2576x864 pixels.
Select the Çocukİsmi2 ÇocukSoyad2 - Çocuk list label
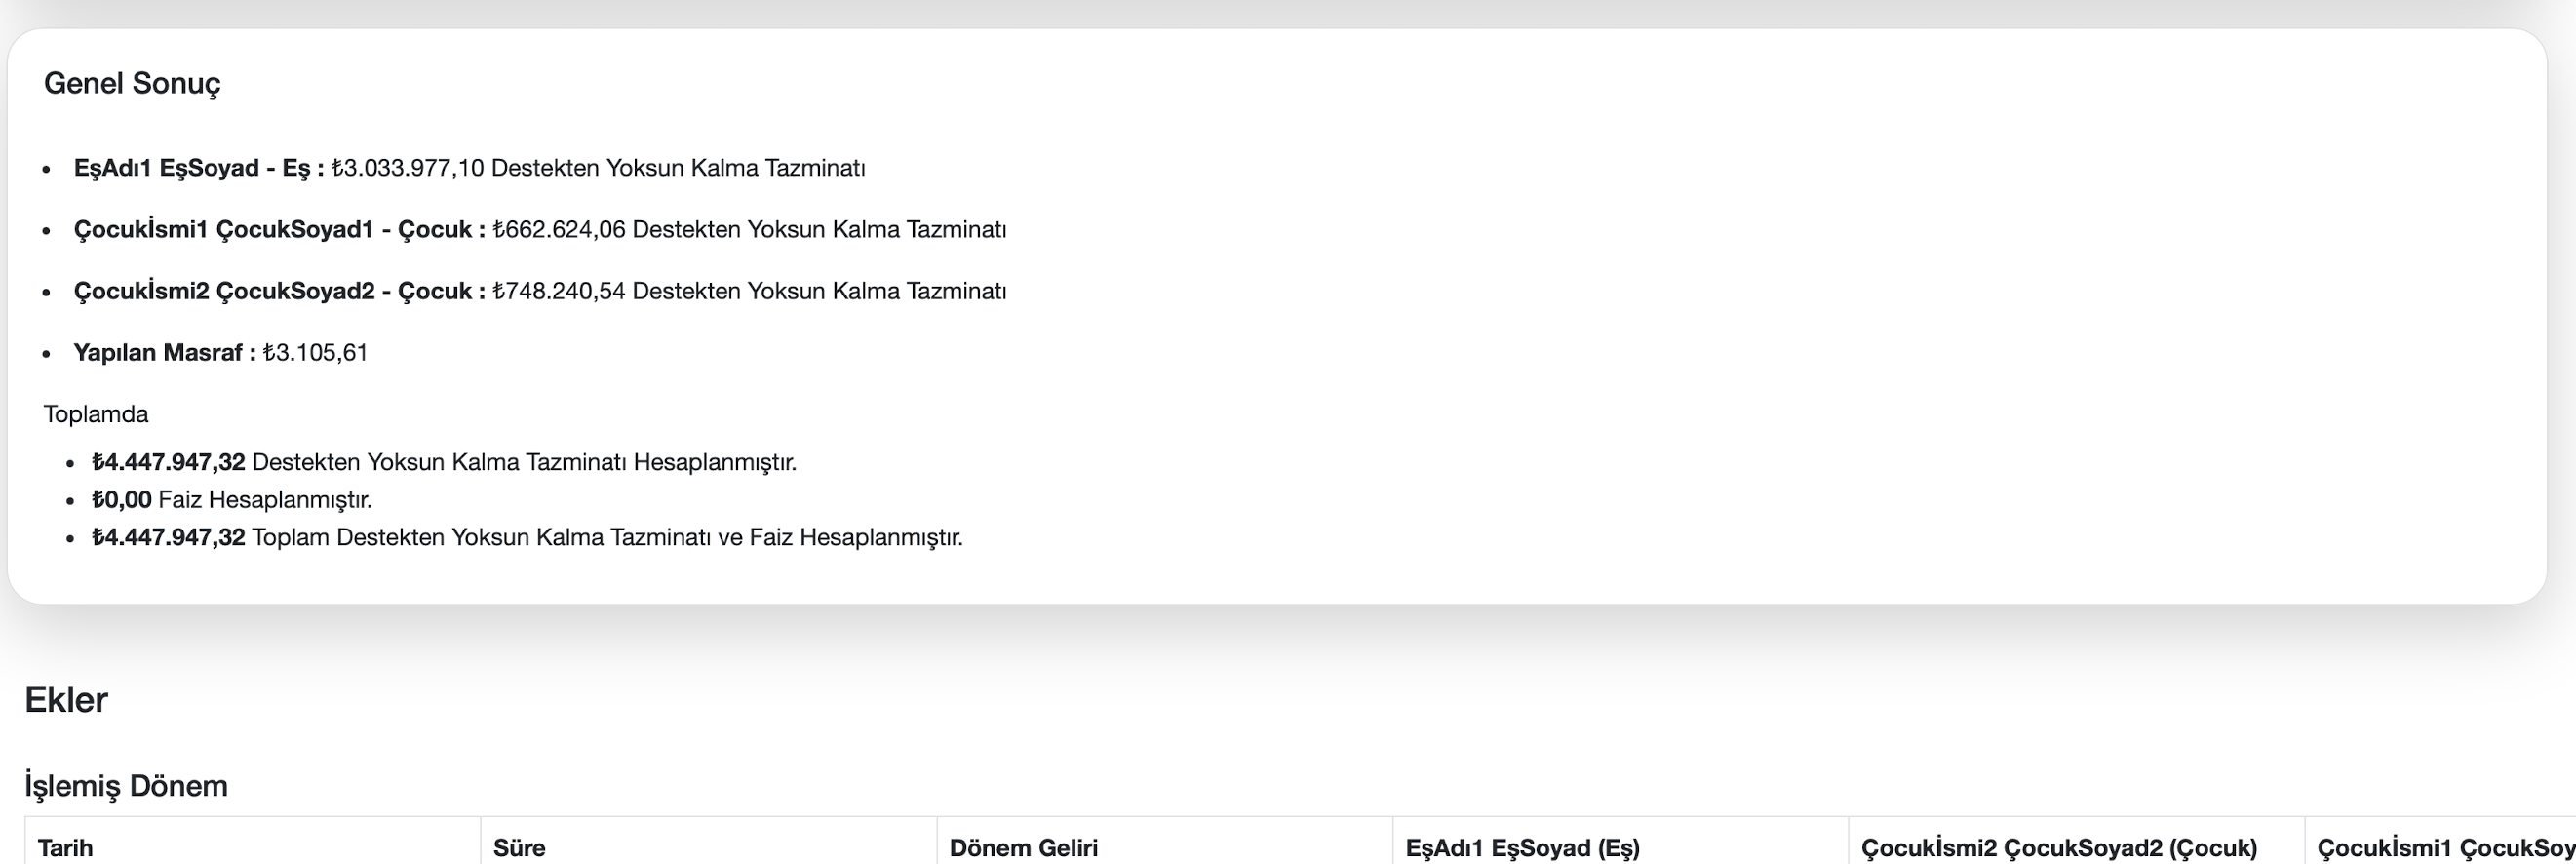click(x=279, y=291)
